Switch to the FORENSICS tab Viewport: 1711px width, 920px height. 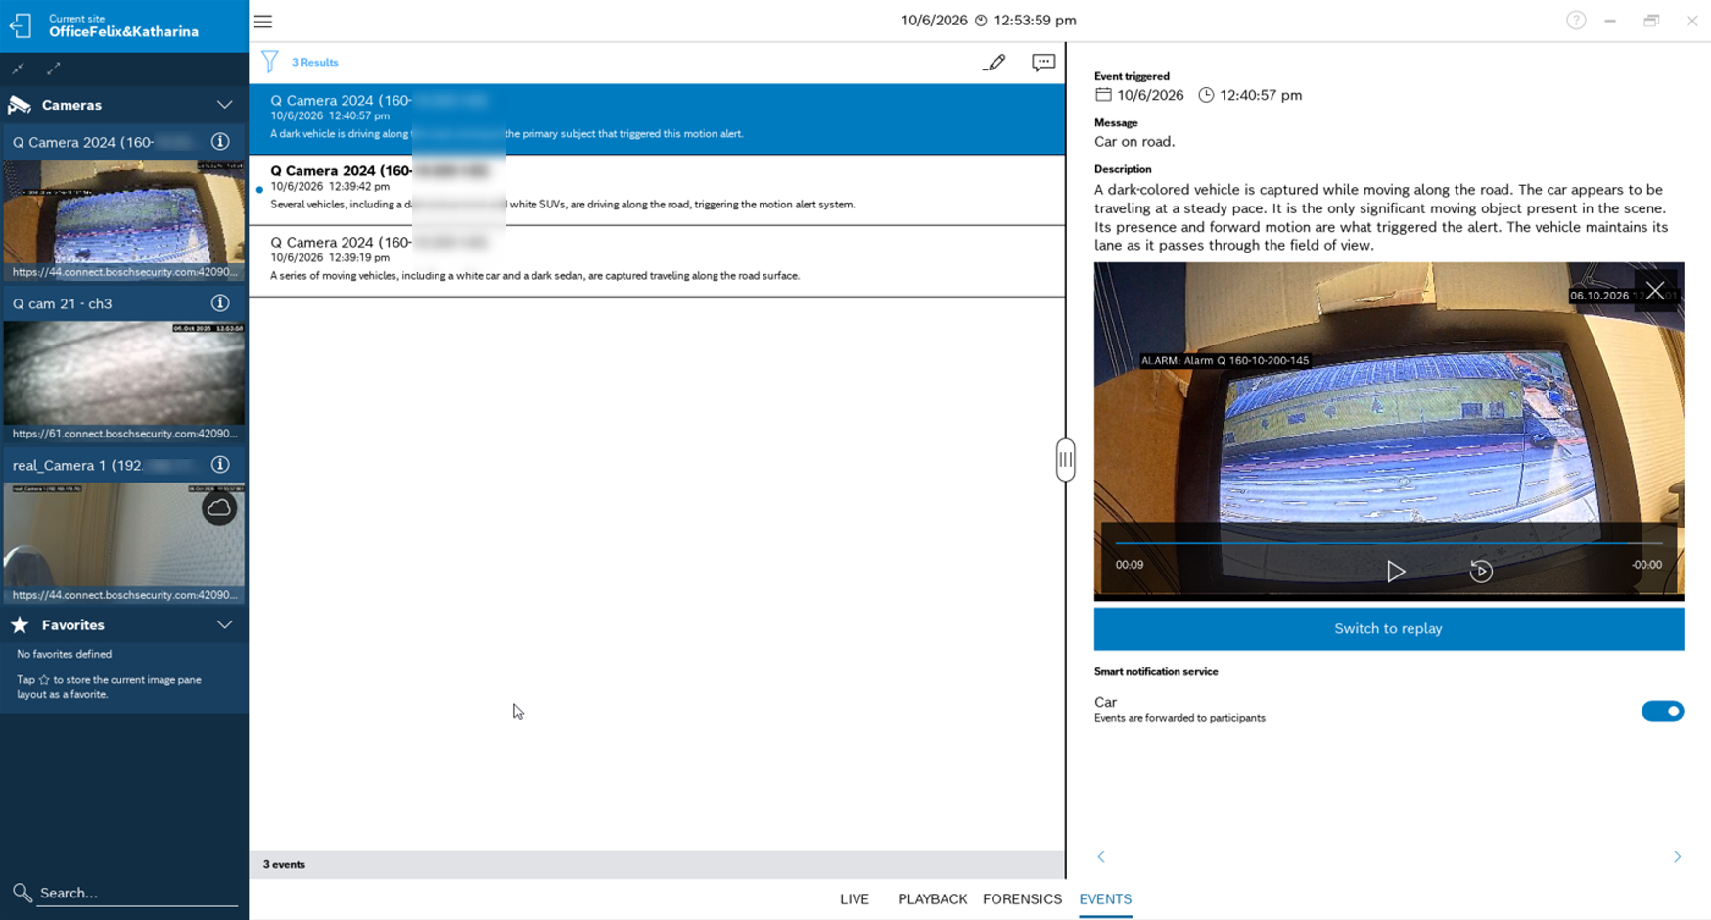point(1022,899)
